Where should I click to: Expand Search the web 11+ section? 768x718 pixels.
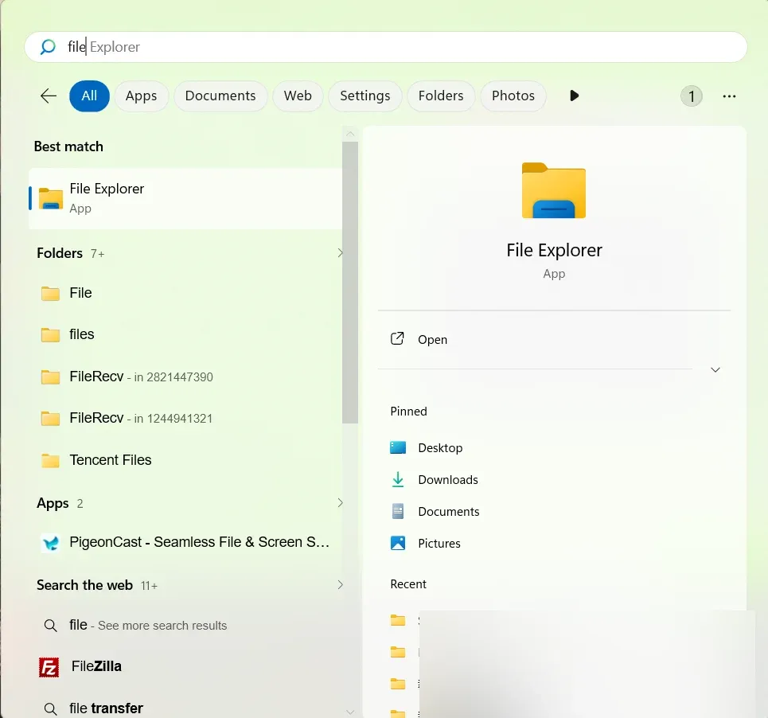(339, 585)
